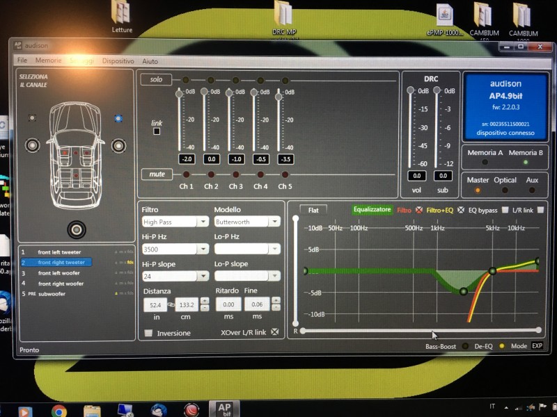557x417 pixels.
Task: Click Thunderbird in the taskbar
Action: pos(159,411)
